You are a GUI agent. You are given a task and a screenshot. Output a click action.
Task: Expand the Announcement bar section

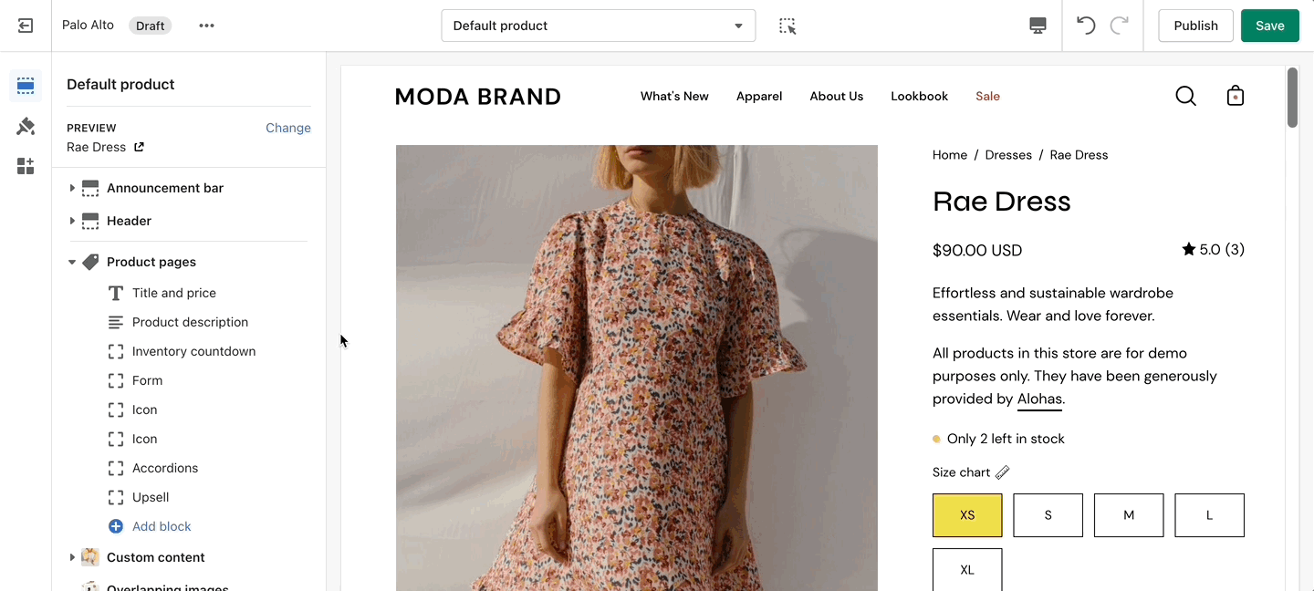72,188
